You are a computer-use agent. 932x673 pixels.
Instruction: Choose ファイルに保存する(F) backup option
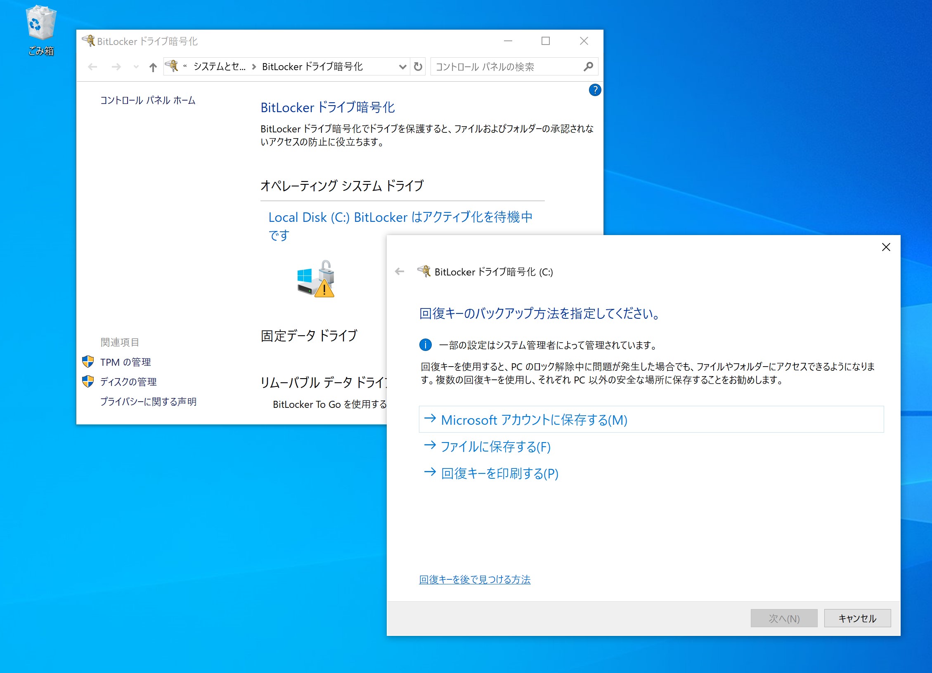(x=495, y=447)
